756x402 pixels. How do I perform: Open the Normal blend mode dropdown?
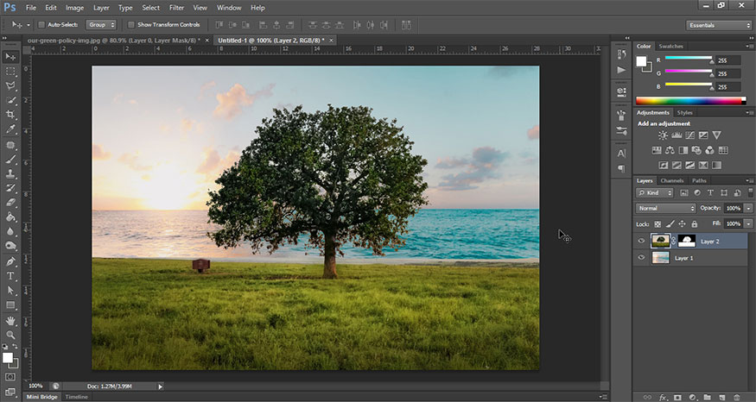pyautogui.click(x=665, y=209)
